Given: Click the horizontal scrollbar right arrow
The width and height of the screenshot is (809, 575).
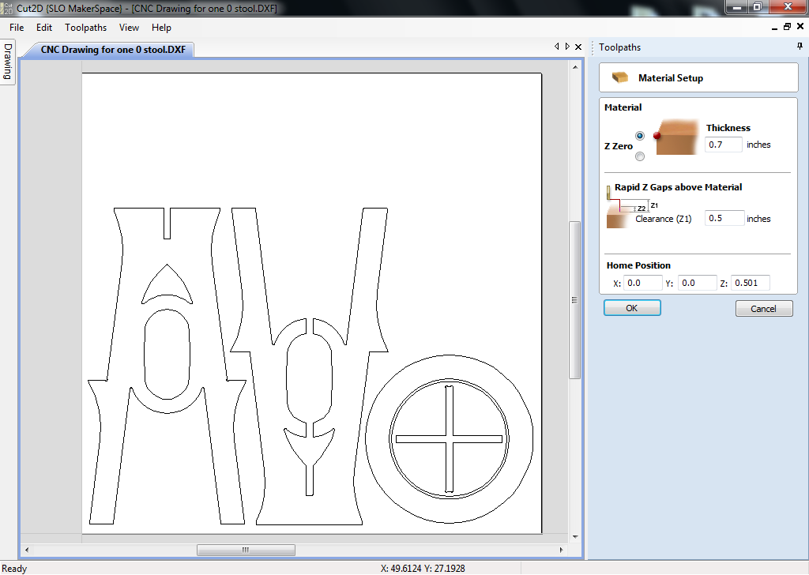Looking at the screenshot, I should point(562,551).
